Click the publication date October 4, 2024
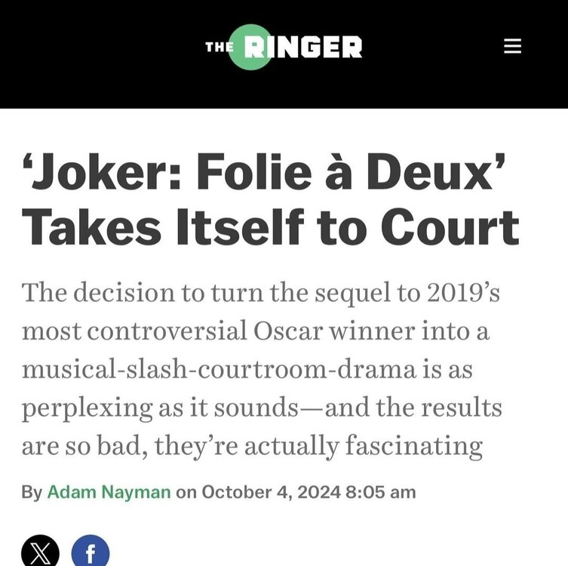Screen dimensions: 568x566 (x=271, y=492)
